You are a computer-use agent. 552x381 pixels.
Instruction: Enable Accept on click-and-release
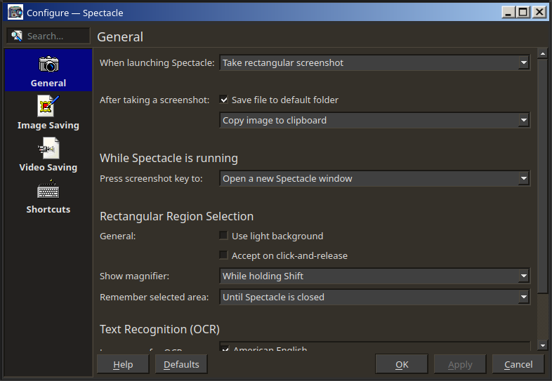tap(223, 255)
